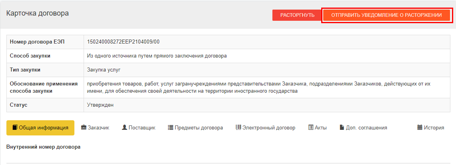Go to the Электронный договор tab
Image resolution: width=456 pixels, height=165 pixels.
(266, 128)
